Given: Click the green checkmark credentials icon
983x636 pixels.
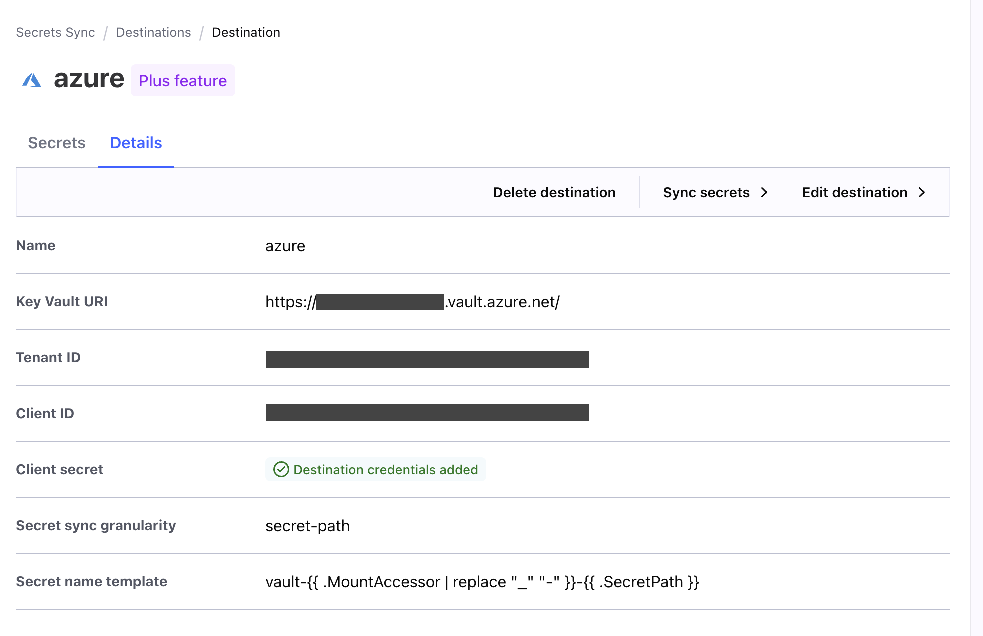Looking at the screenshot, I should point(281,469).
